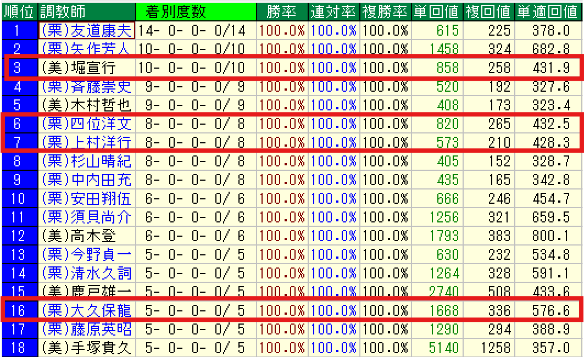
Task: Sort by the 単適回値 column header
Action: (x=548, y=11)
